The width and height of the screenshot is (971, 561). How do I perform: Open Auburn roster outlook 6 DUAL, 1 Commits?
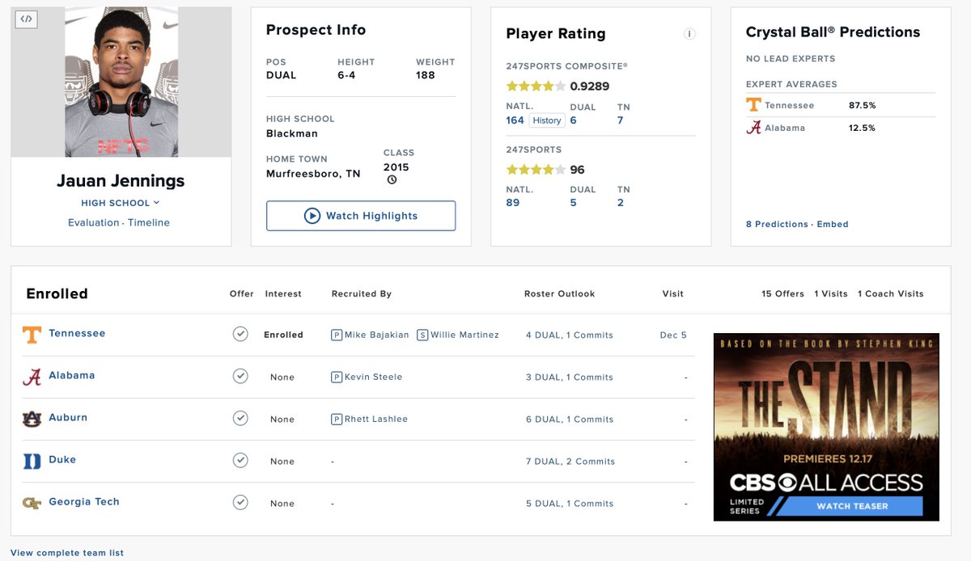pos(570,419)
